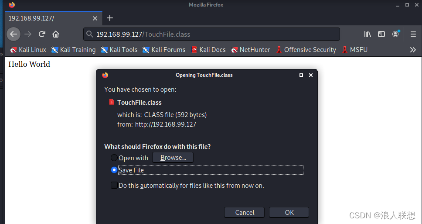Open the Library sidebar icon

tap(368, 34)
